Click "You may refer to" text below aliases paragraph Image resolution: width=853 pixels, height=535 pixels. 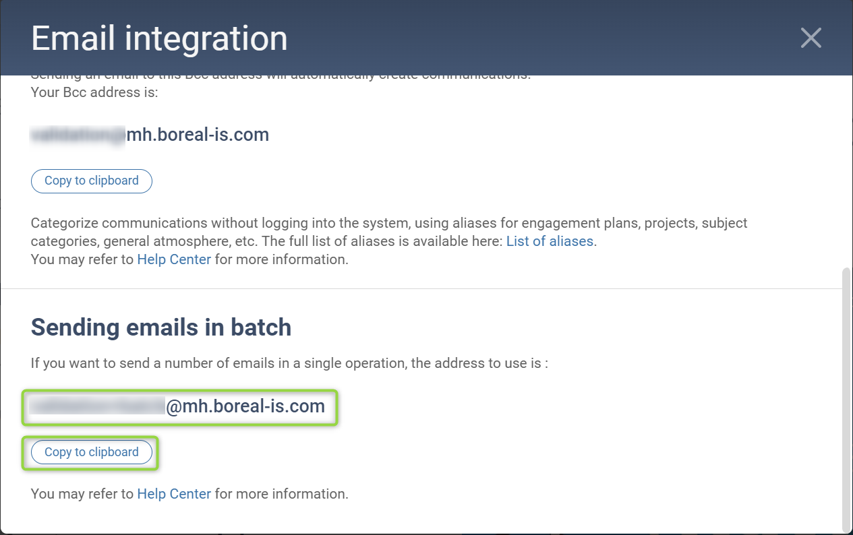(82, 259)
